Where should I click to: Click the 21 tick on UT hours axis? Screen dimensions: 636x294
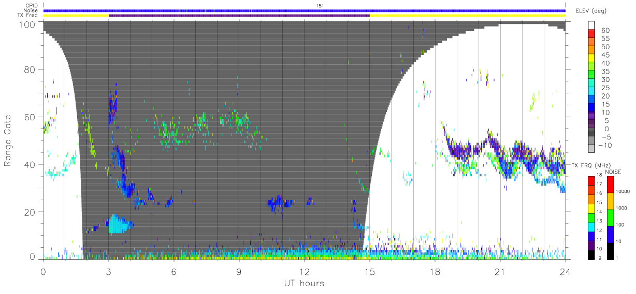pyautogui.click(x=500, y=271)
